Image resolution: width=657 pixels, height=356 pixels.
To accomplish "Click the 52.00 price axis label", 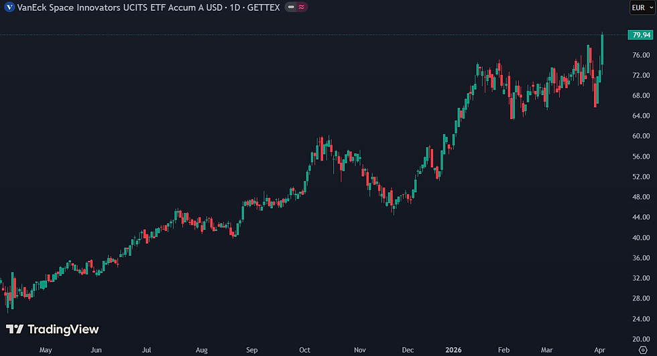I will pos(641,177).
